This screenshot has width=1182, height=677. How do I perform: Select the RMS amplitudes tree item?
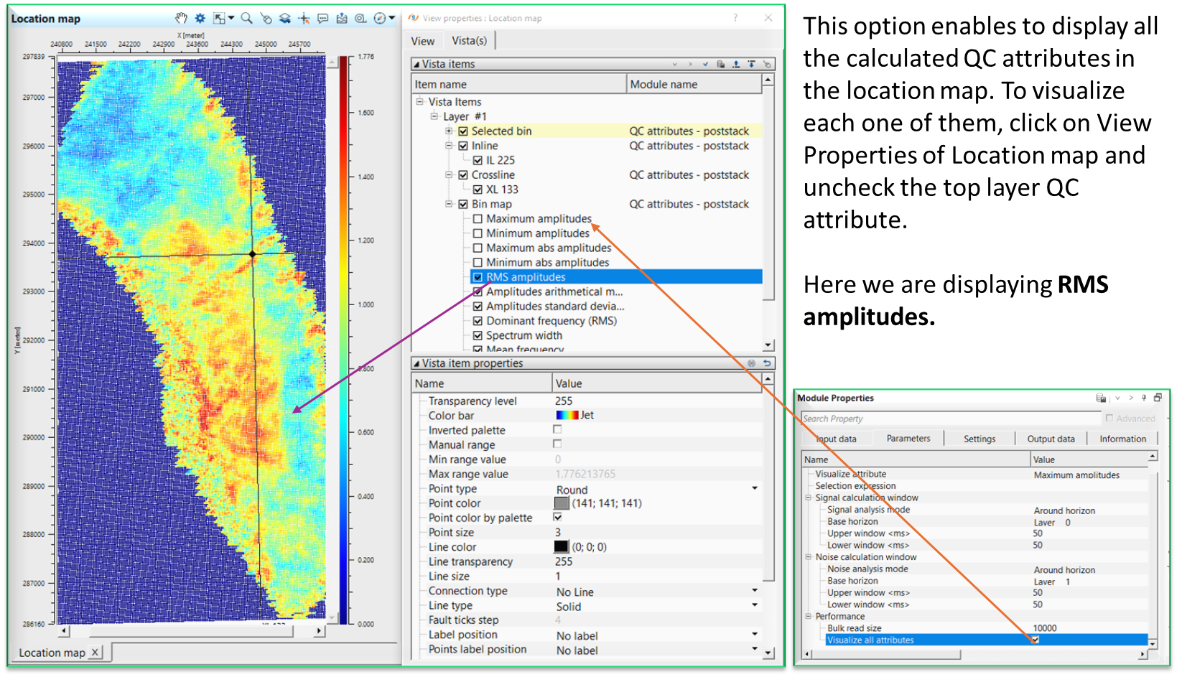click(526, 277)
